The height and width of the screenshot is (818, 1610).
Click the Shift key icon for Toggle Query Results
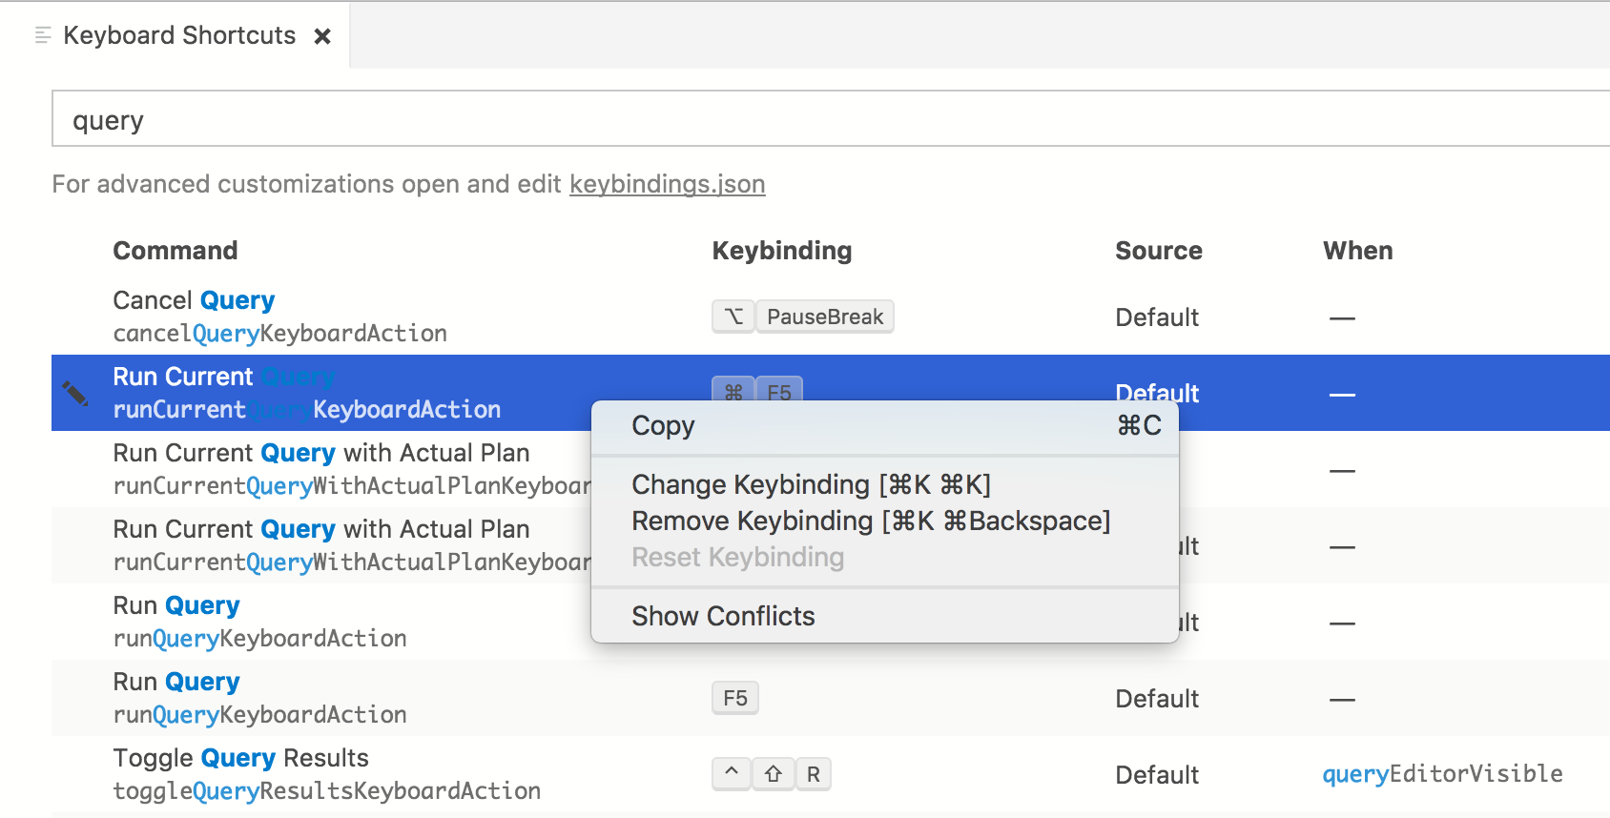point(774,774)
